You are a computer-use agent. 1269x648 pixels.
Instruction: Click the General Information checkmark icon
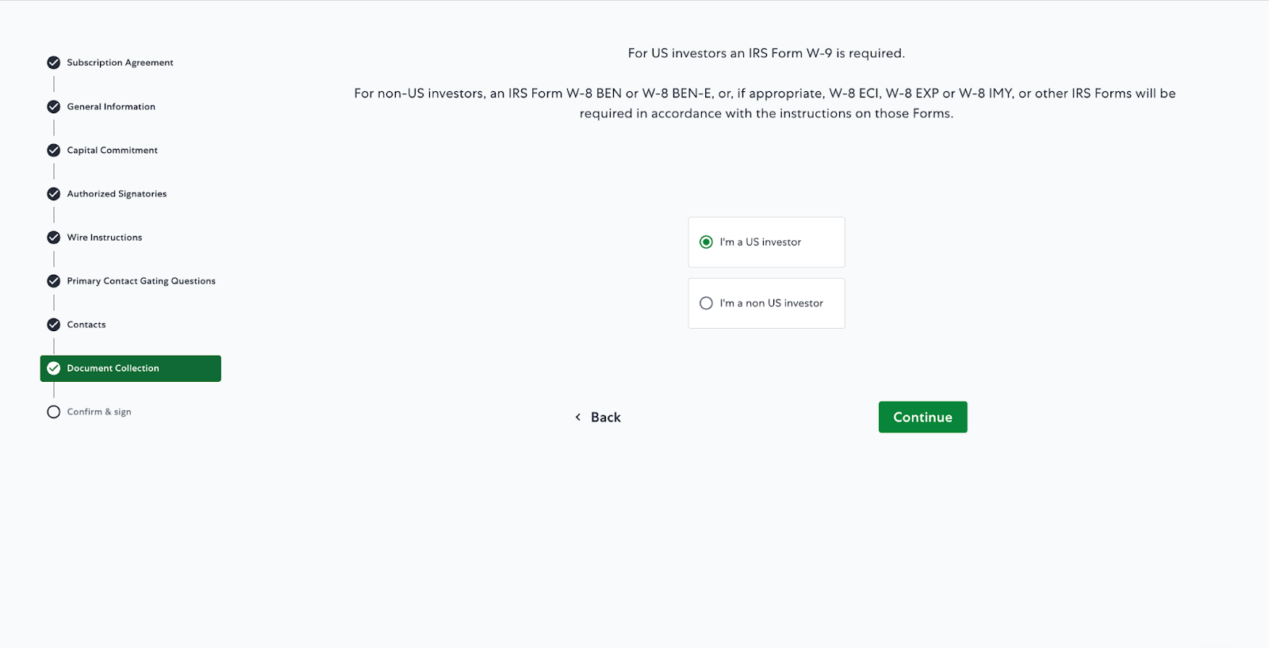(54, 107)
